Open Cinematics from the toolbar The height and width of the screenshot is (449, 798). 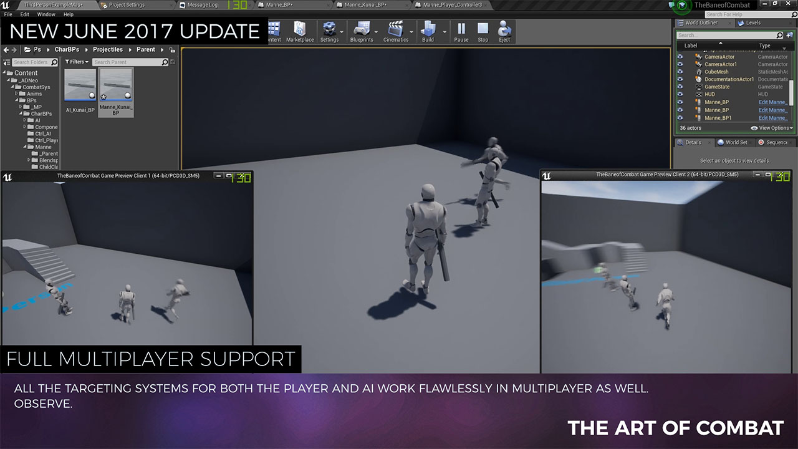pos(395,30)
